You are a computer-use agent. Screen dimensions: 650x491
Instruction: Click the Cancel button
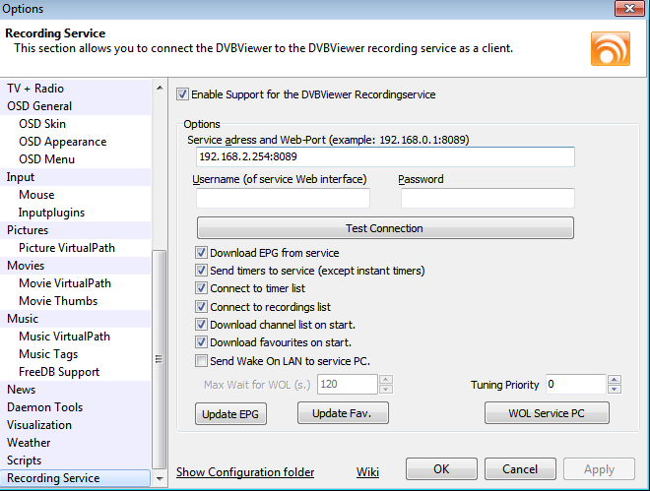pyautogui.click(x=520, y=469)
